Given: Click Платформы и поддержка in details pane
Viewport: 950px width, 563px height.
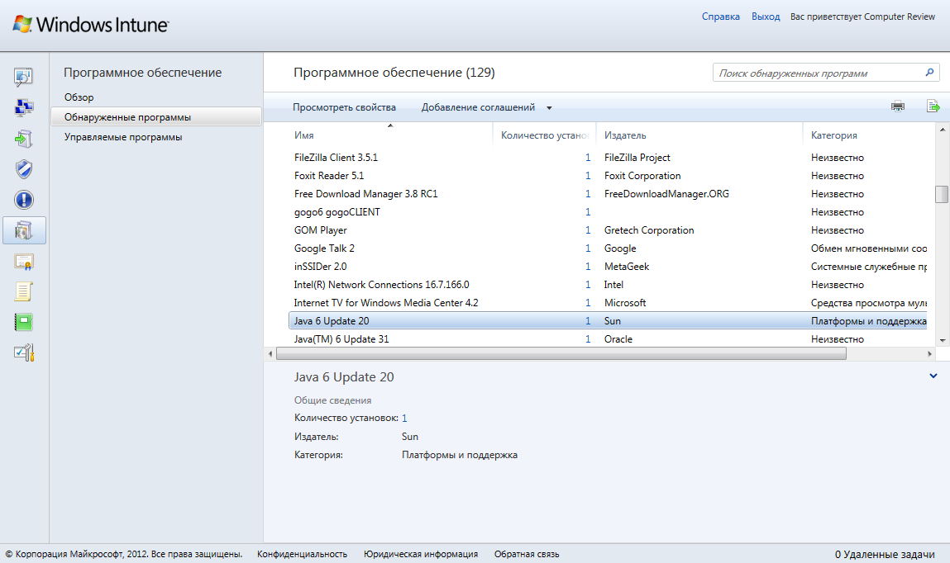Looking at the screenshot, I should tap(459, 455).
